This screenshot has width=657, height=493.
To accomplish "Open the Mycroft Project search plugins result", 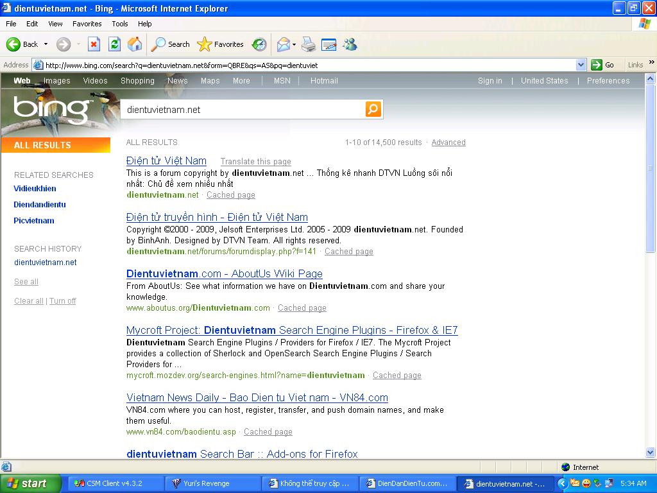I will [x=292, y=330].
